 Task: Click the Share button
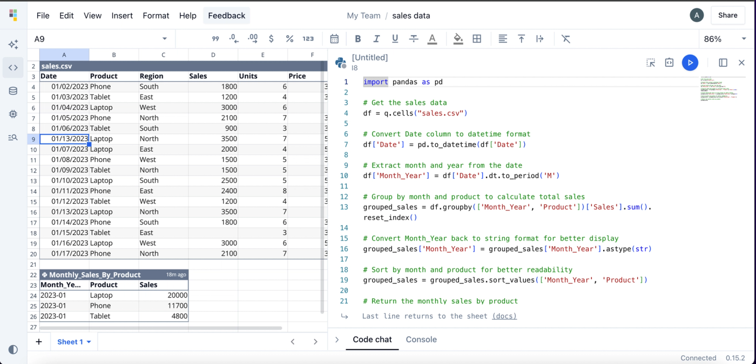coord(727,15)
